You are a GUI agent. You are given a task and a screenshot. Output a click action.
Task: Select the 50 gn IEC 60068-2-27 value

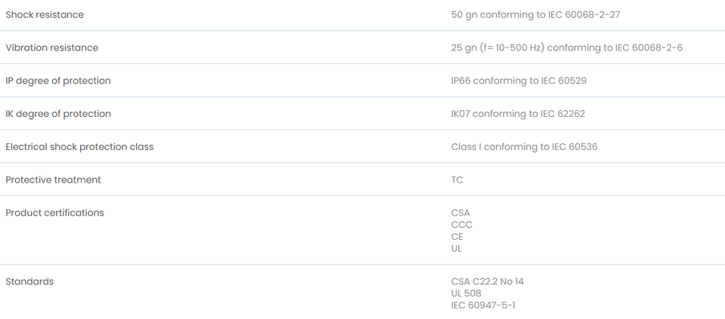(535, 15)
